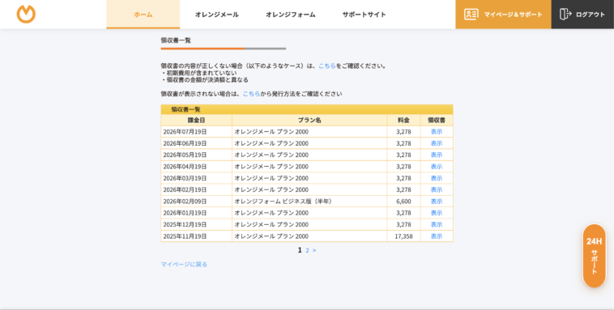Click the 領収書一覧 table title bar
614x310 pixels.
tap(307, 109)
